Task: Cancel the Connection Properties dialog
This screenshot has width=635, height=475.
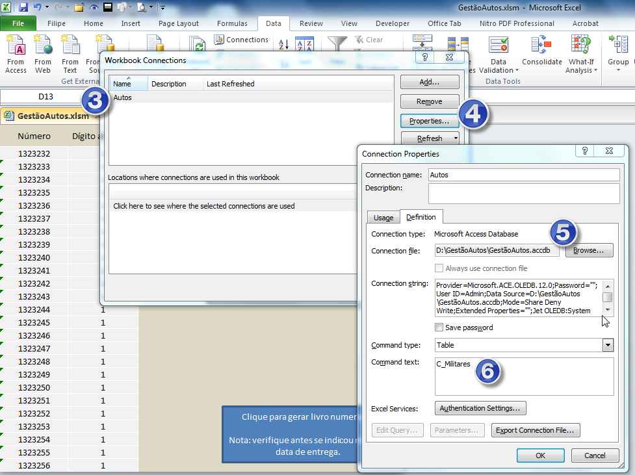Action: [595, 455]
